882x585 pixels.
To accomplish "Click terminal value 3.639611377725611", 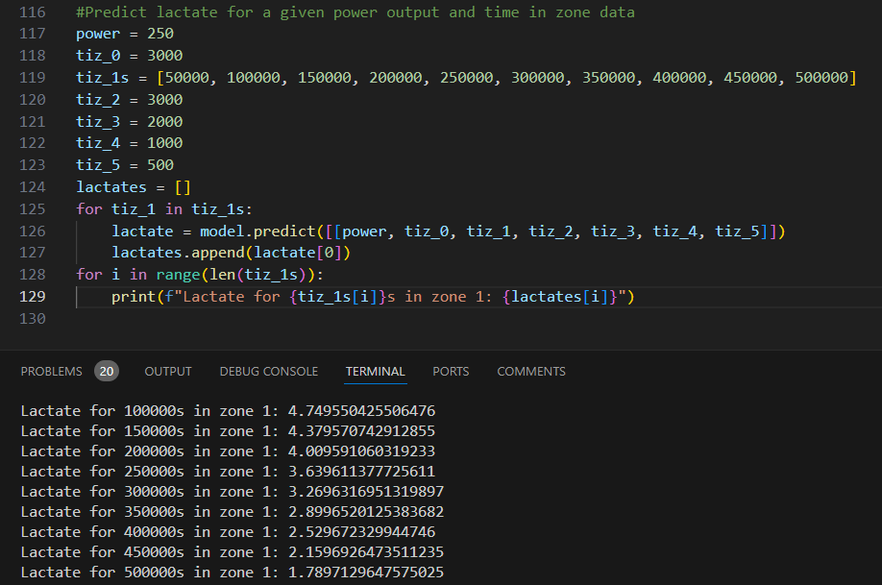I will (361, 472).
